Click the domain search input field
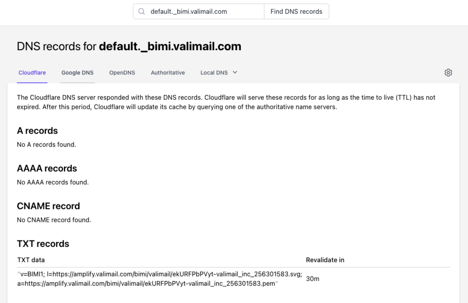 [201, 11]
